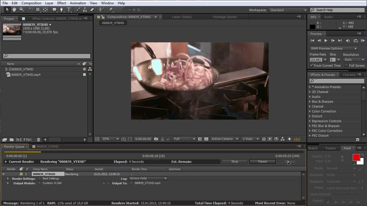Select the Brush tool
The height and width of the screenshot is (206, 367).
tap(78, 10)
